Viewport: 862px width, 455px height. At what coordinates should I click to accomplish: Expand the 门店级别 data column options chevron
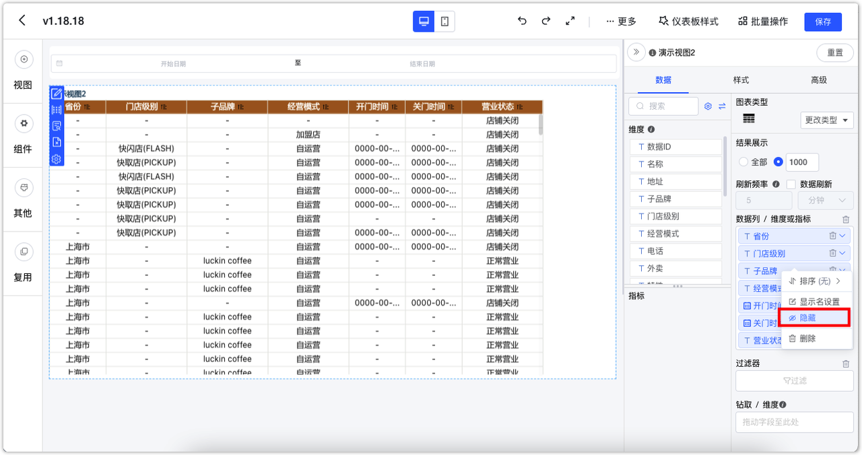(x=842, y=253)
